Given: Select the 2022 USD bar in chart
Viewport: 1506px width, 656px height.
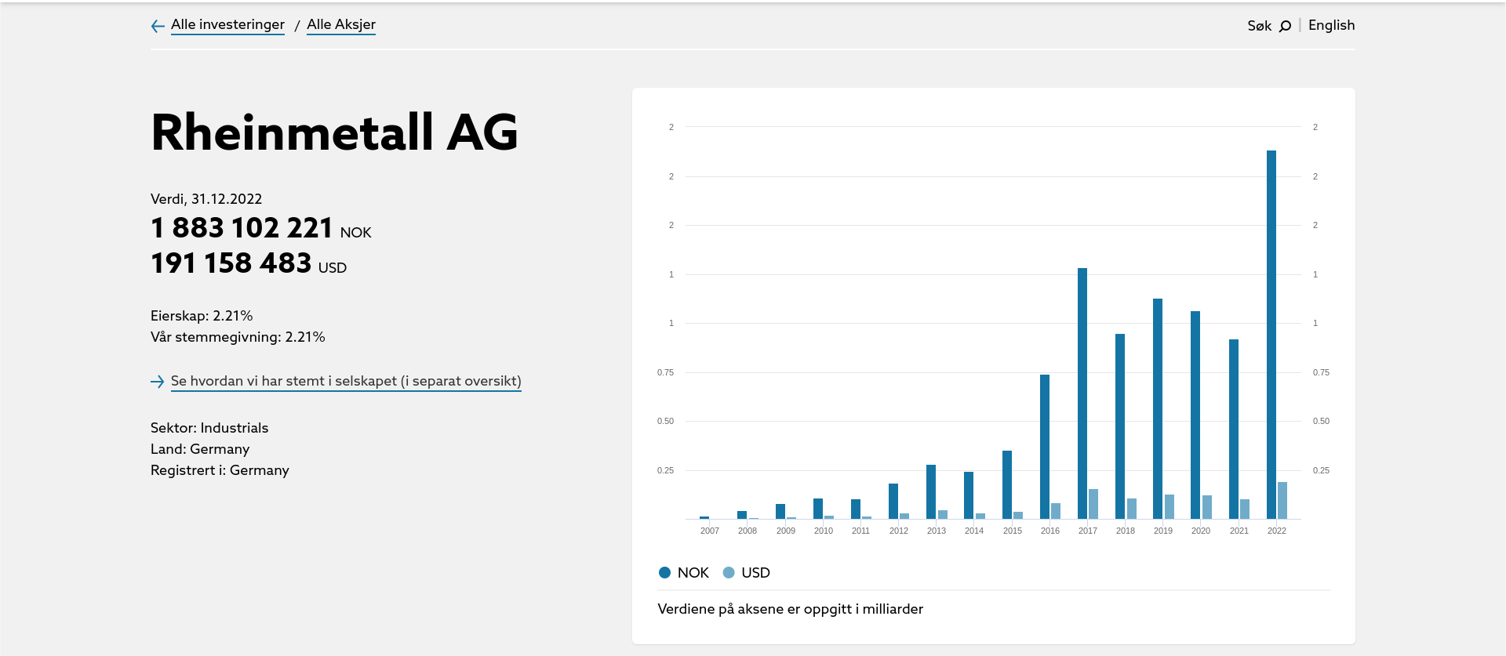Looking at the screenshot, I should (x=1282, y=500).
